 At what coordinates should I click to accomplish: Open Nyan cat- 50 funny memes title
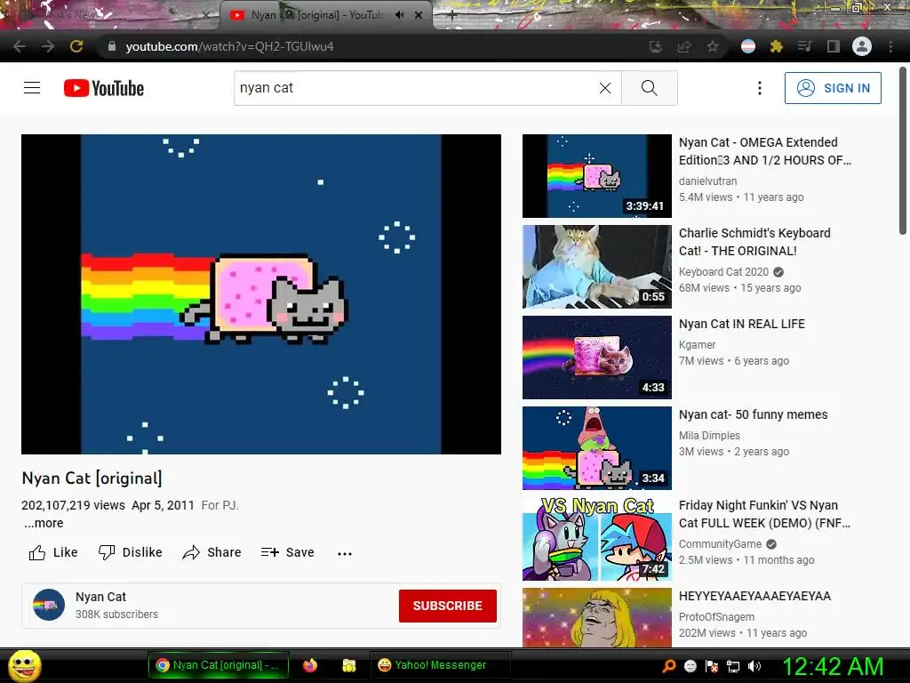point(753,414)
